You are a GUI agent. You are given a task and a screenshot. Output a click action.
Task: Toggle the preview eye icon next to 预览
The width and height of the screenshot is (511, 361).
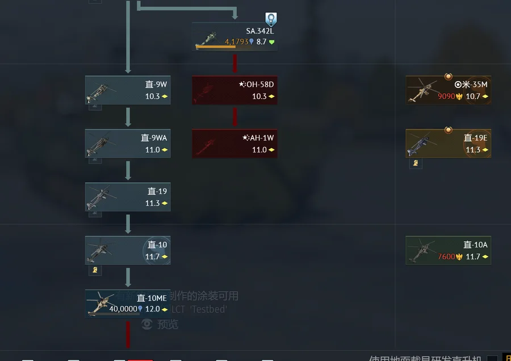click(x=147, y=324)
